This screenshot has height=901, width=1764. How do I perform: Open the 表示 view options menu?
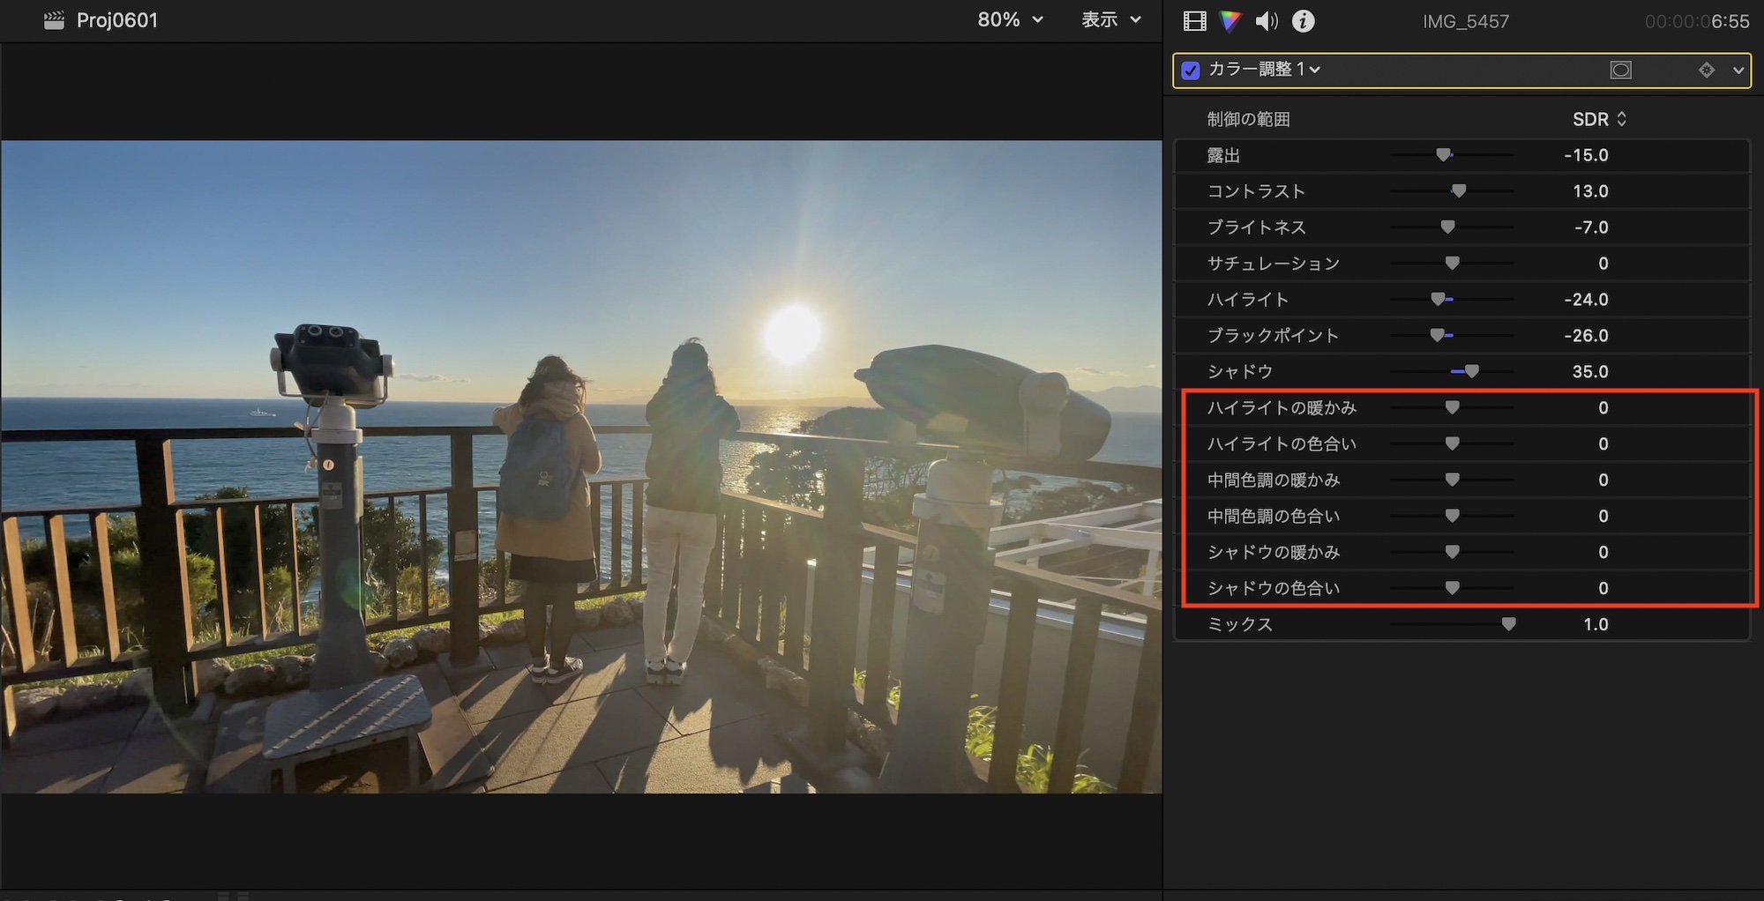(1110, 19)
